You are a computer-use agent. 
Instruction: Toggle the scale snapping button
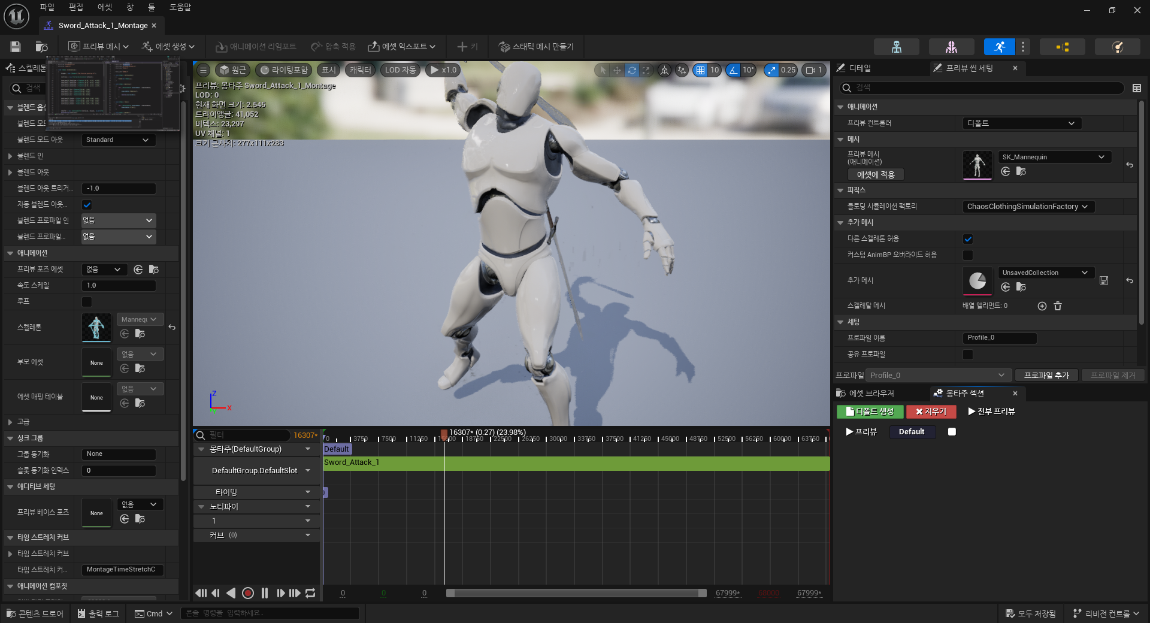tap(771, 70)
